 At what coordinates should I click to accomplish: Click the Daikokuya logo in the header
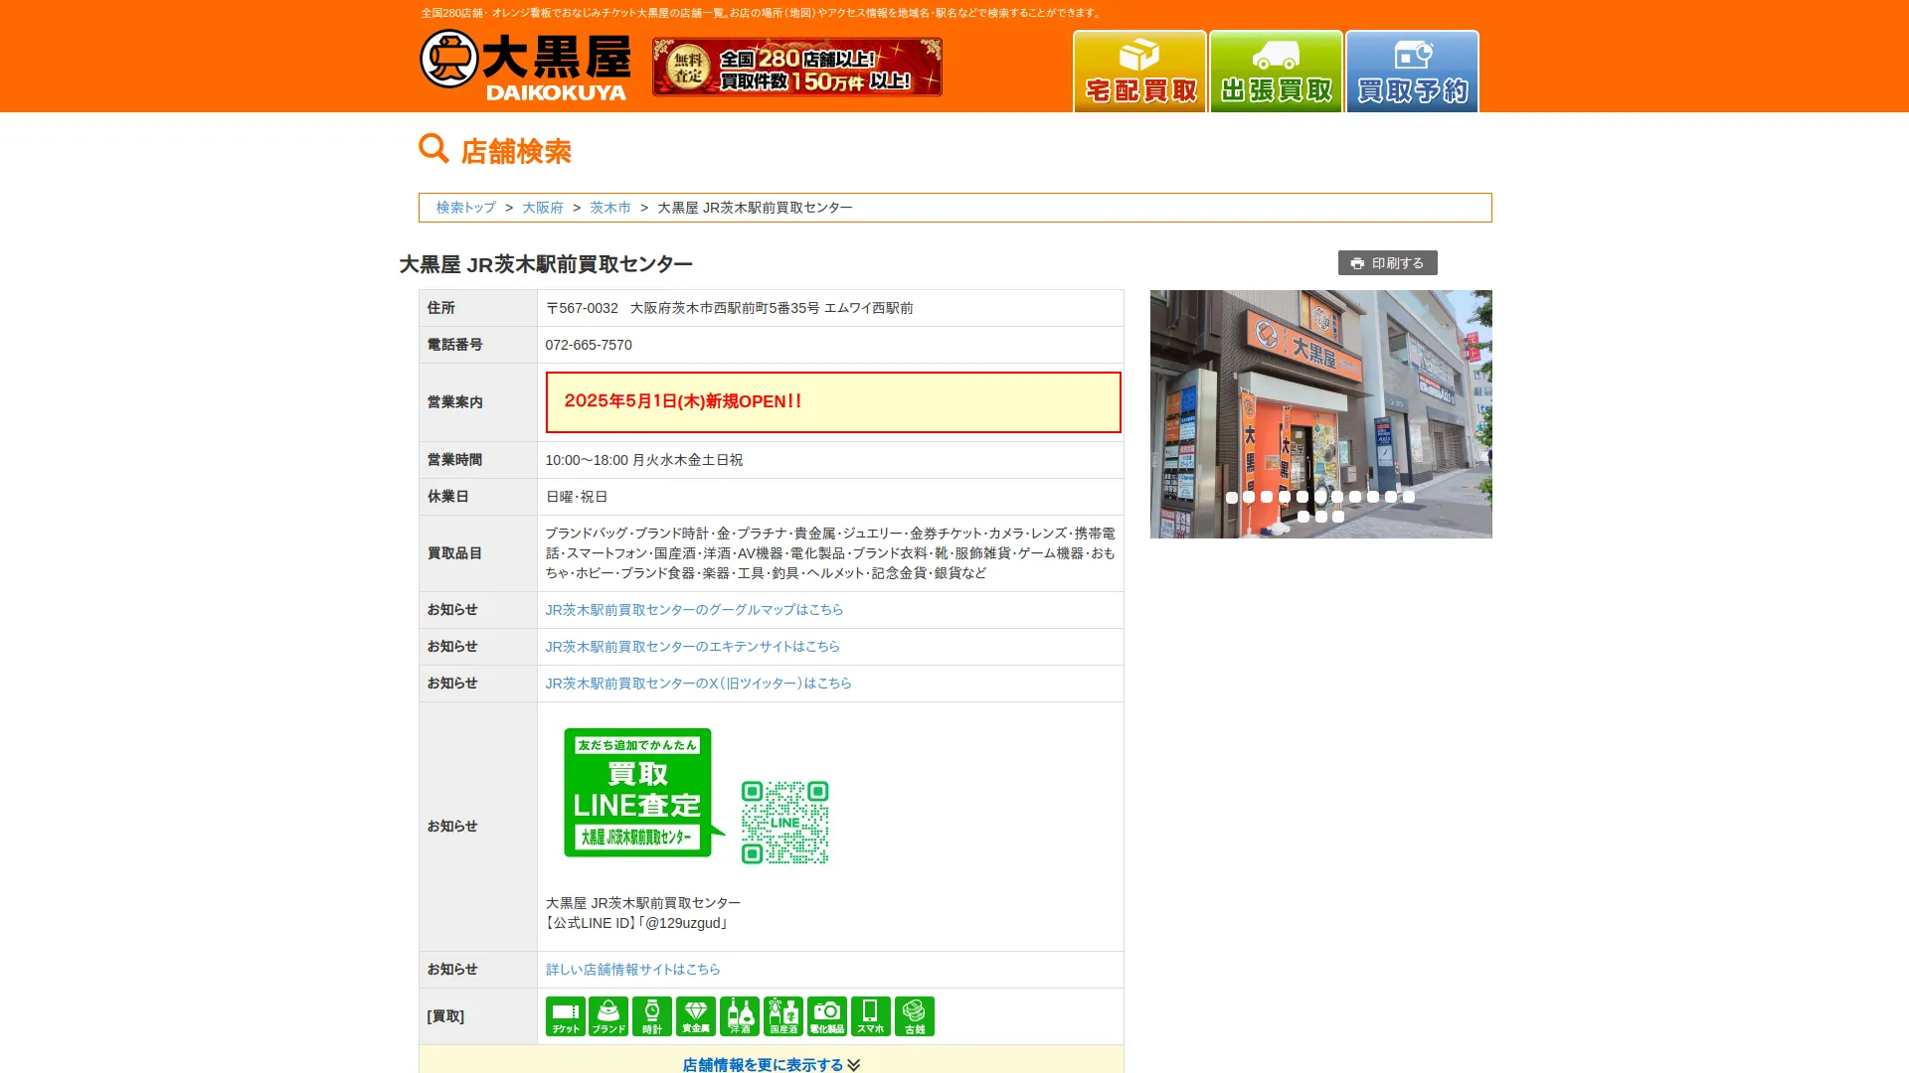(525, 66)
